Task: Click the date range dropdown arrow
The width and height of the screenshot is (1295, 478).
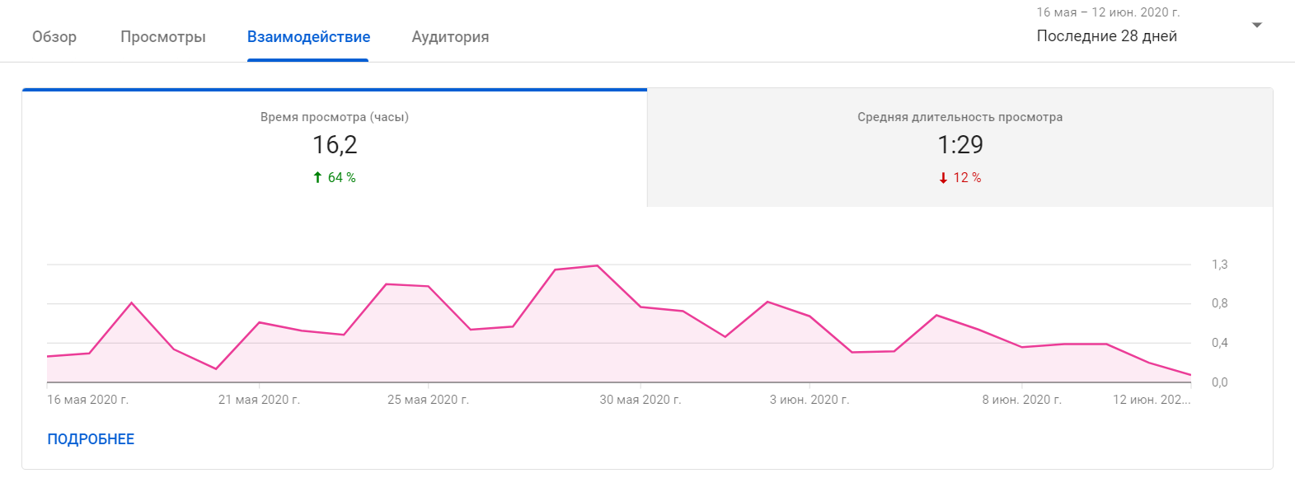Action: pos(1256,26)
